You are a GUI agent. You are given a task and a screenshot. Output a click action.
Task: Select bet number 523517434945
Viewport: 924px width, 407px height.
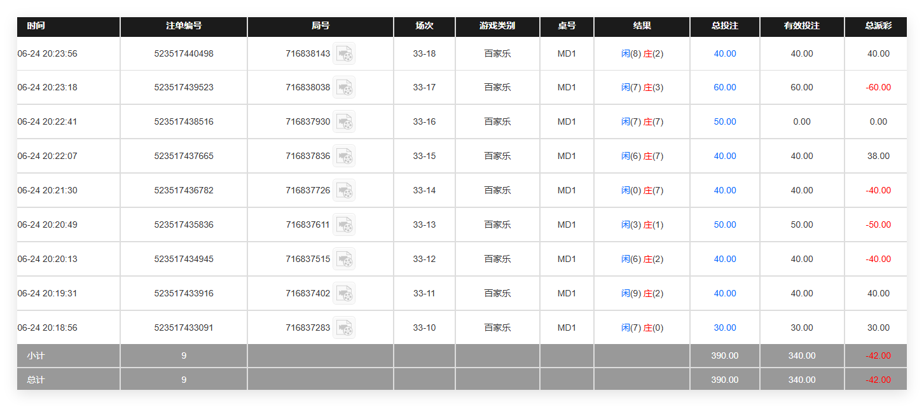184,259
